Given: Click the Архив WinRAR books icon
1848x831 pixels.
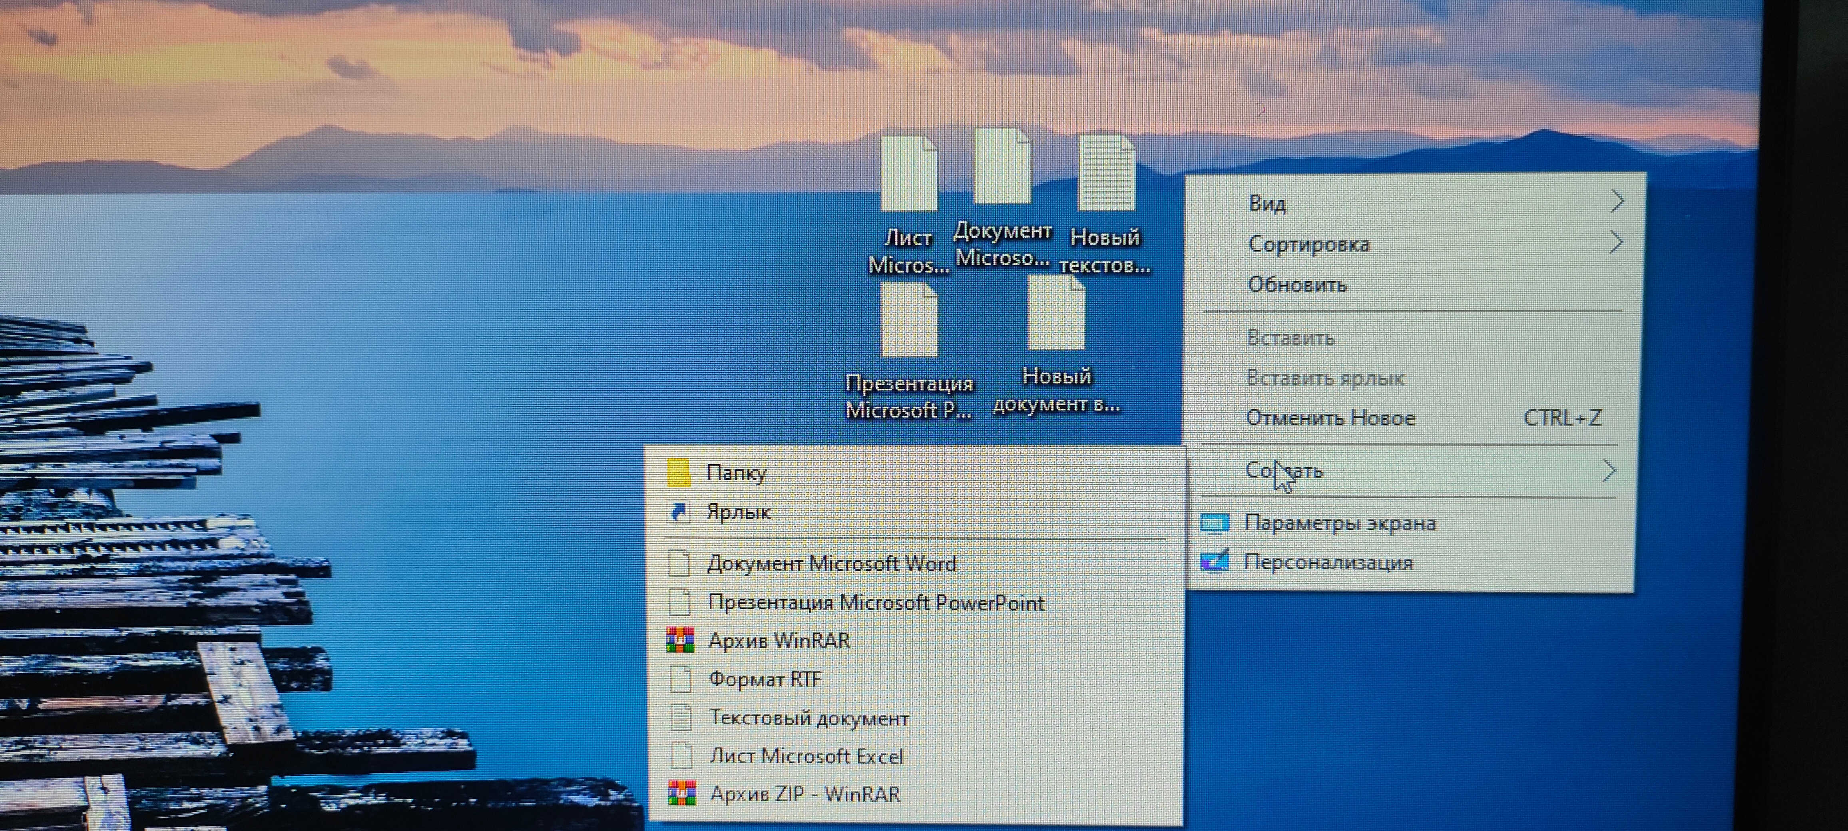Looking at the screenshot, I should coord(680,640).
